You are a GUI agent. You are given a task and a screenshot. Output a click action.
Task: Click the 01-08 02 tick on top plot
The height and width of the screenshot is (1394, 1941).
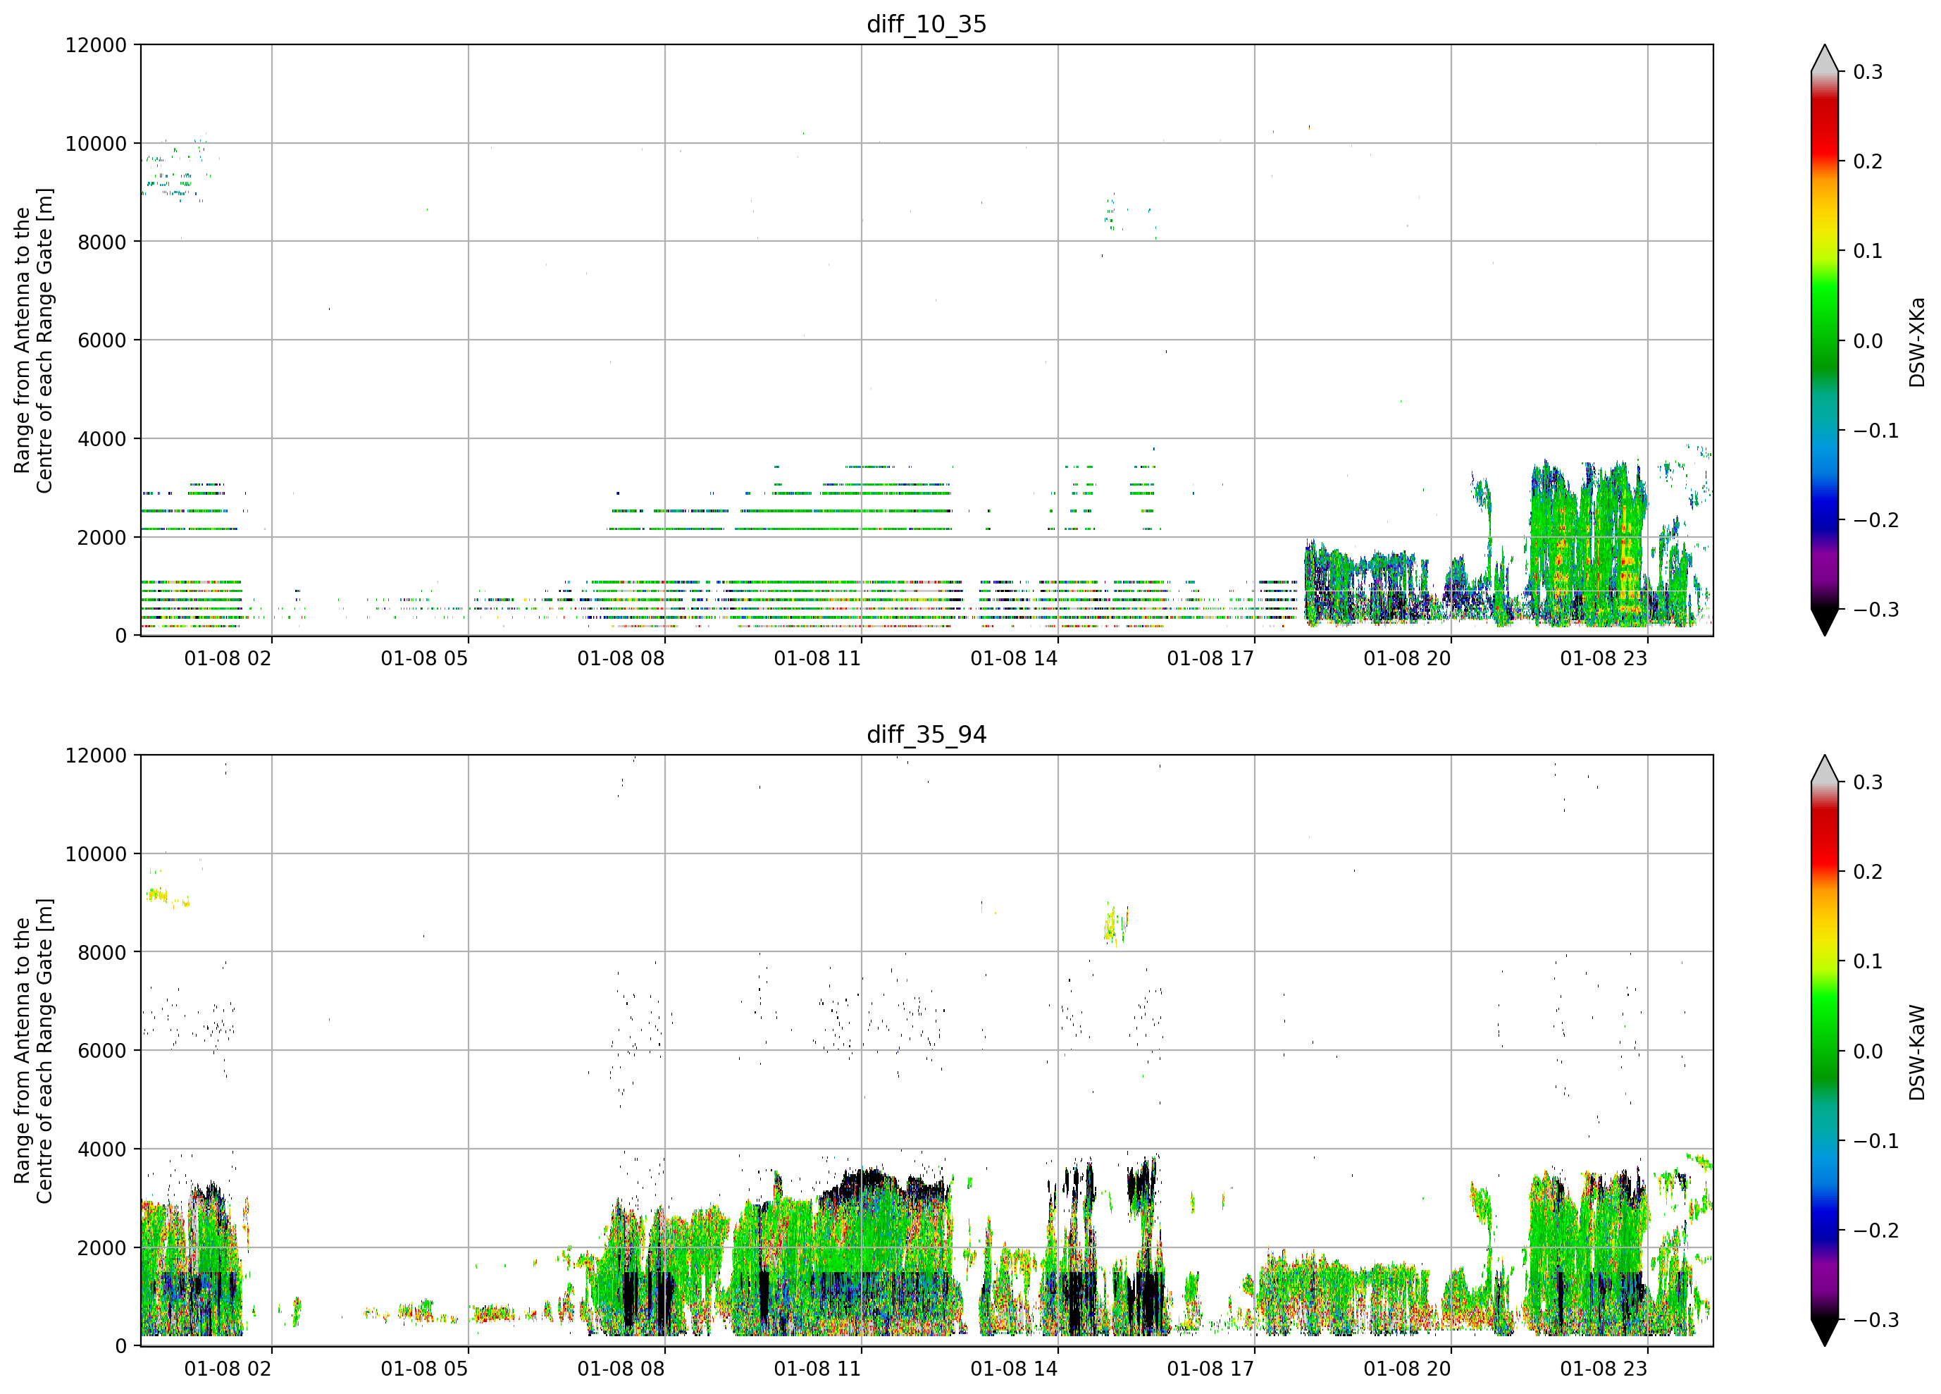pos(228,658)
